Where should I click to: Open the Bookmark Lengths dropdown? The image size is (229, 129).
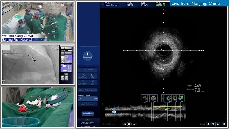(88, 99)
